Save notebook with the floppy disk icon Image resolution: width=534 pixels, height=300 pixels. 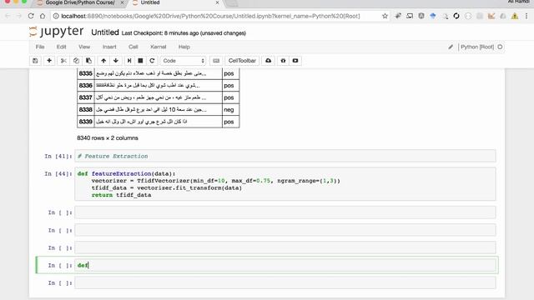pyautogui.click(x=35, y=61)
